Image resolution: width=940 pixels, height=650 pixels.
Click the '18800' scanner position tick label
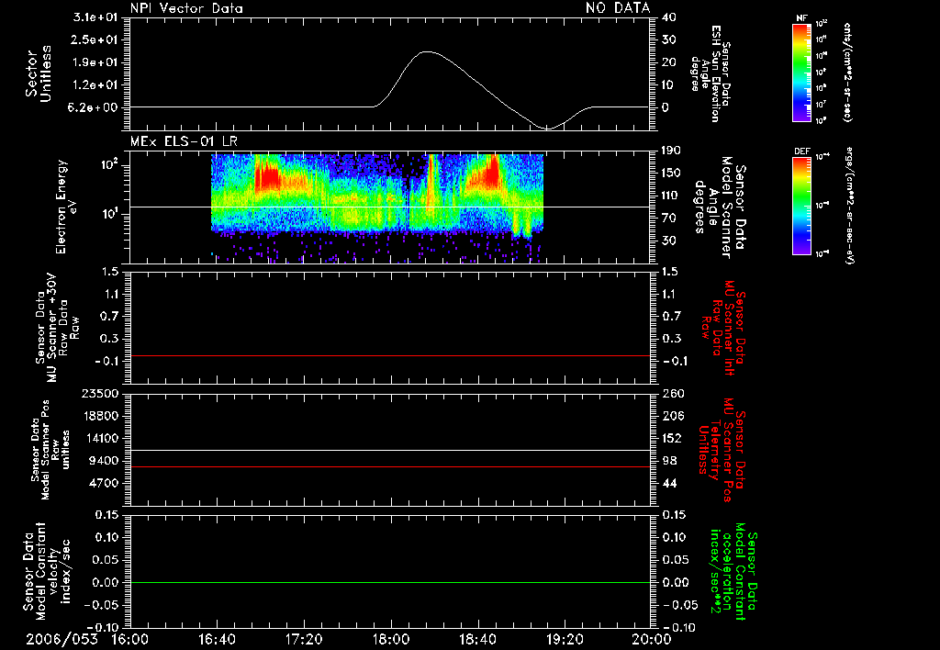tap(99, 416)
